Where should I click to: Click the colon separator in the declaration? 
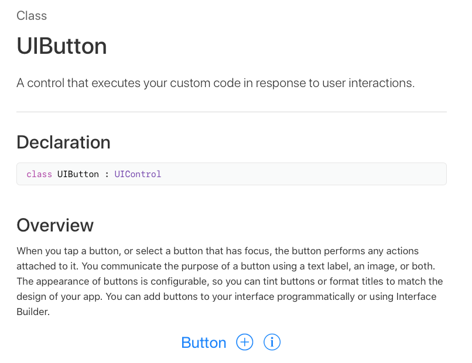[105, 174]
